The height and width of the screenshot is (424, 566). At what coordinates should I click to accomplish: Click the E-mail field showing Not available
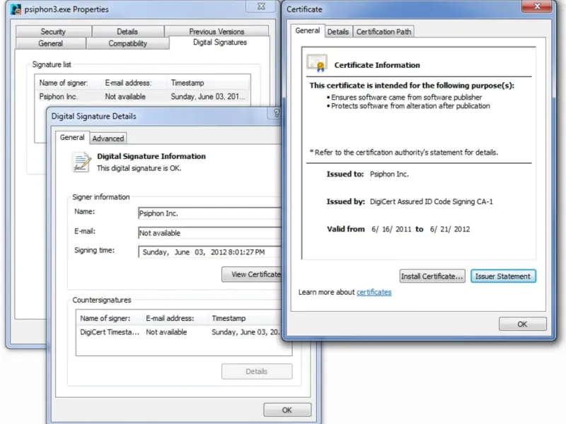209,233
